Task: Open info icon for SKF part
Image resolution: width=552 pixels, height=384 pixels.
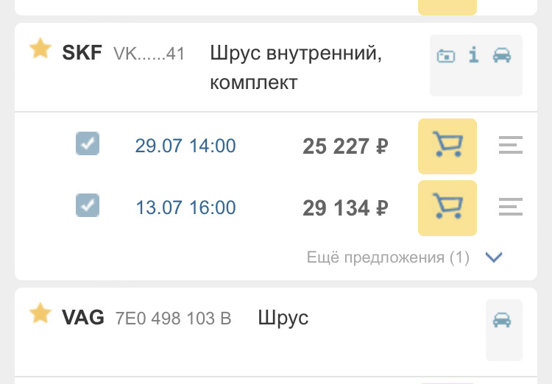Action: point(474,55)
